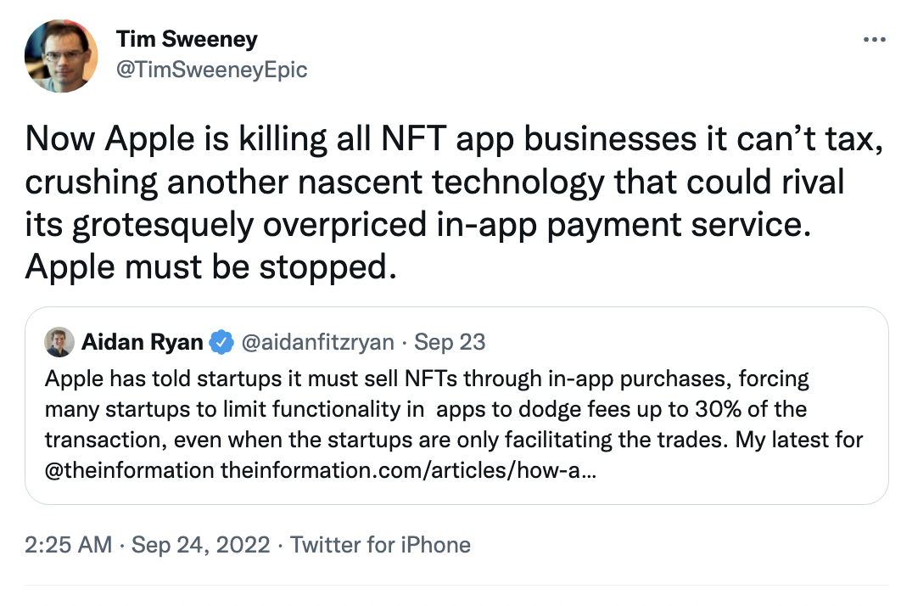Click the 2:25 AM time text

pyautogui.click(x=68, y=544)
